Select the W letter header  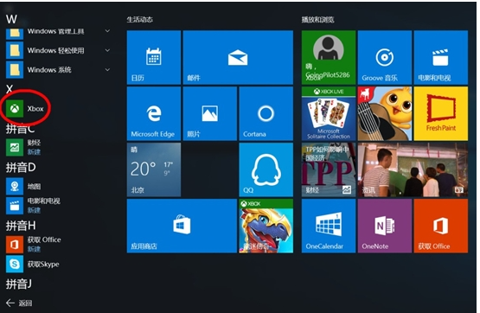coord(11,19)
